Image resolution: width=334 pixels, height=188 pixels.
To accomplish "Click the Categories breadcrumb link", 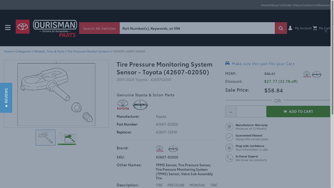I will (x=23, y=51).
